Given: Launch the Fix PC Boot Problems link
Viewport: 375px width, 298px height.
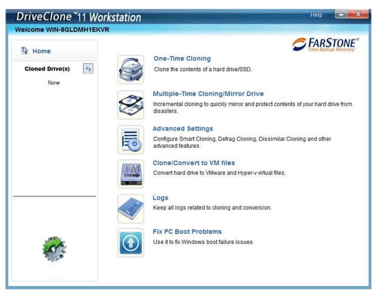Looking at the screenshot, I should (x=187, y=232).
